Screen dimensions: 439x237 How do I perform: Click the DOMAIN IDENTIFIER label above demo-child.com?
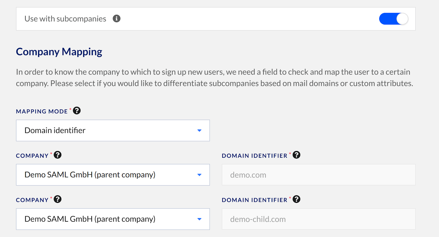point(254,200)
